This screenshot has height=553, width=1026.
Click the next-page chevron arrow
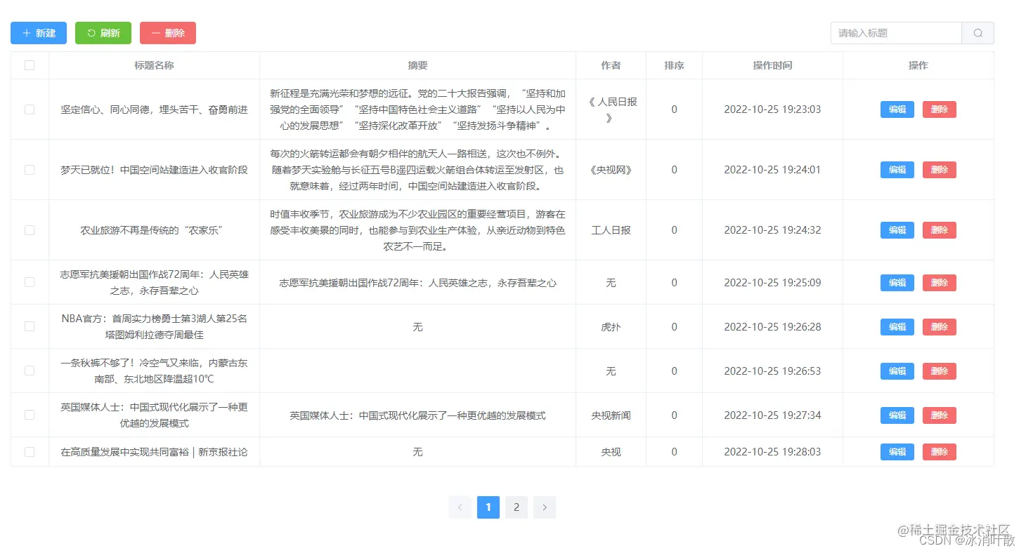click(545, 507)
